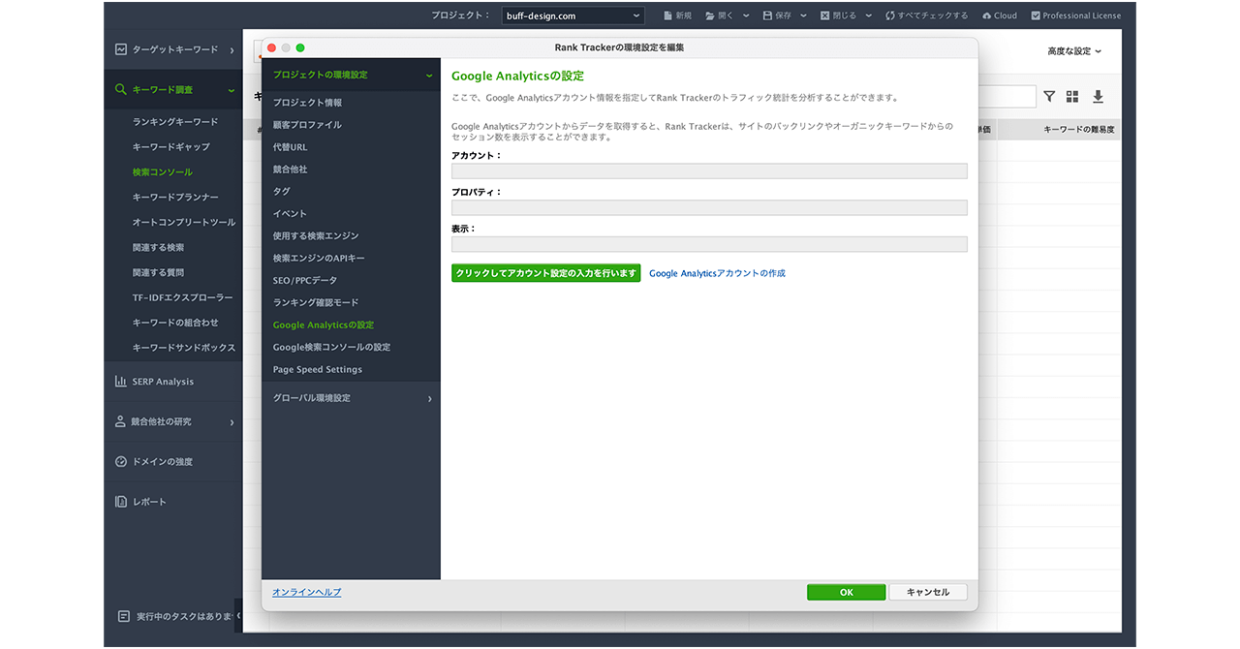1240x649 pixels.
Task: Select Page Speed Settings menu item
Action: 318,369
